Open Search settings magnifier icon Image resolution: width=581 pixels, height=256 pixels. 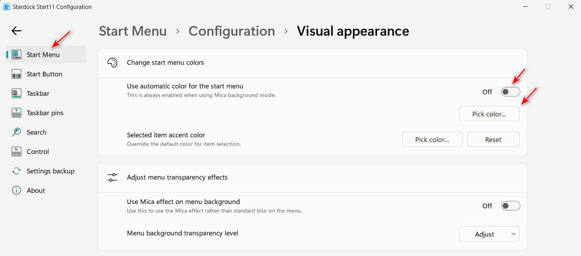click(16, 132)
